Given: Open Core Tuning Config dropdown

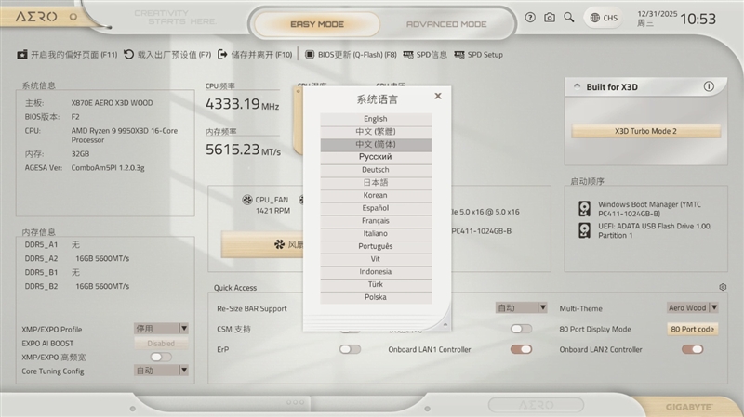Looking at the screenshot, I should point(161,370).
